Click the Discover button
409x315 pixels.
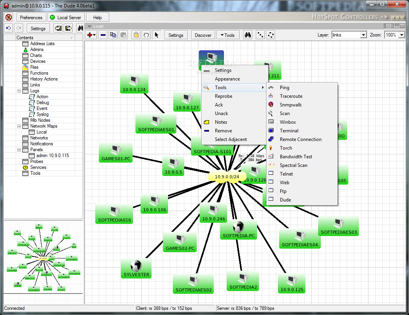pyautogui.click(x=203, y=35)
